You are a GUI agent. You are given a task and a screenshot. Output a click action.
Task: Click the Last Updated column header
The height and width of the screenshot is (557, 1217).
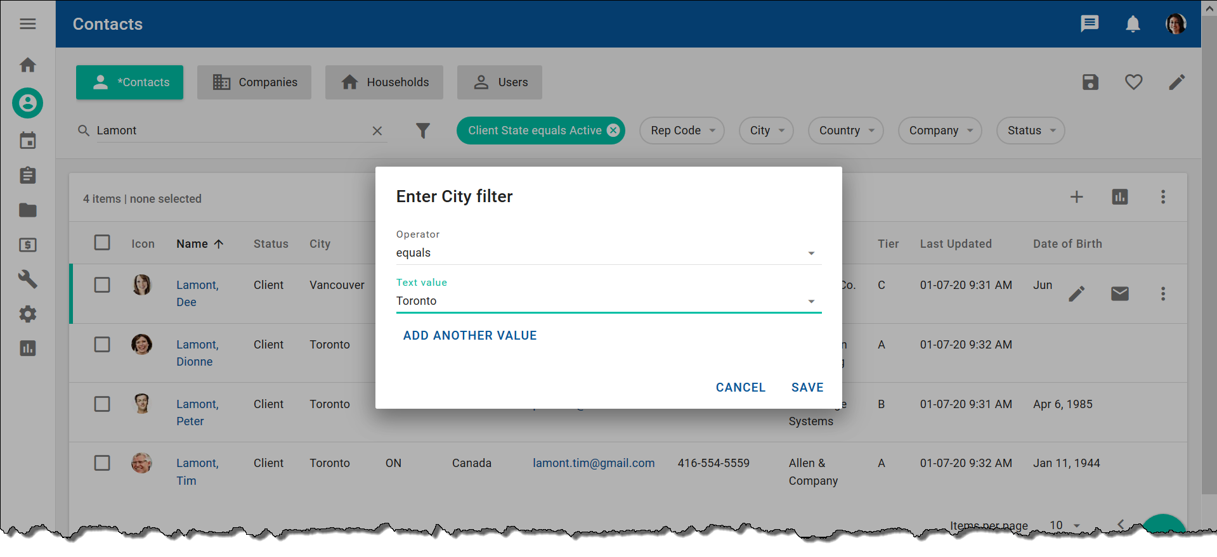956,244
